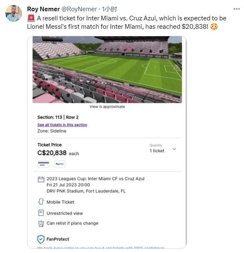Open the stadium seat view image
The width and height of the screenshot is (244, 253).
pyautogui.click(x=107, y=69)
